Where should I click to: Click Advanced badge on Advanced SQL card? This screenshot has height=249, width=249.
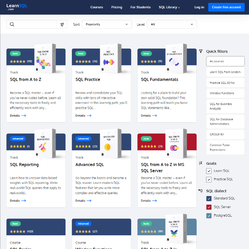pyautogui.click(x=83, y=139)
